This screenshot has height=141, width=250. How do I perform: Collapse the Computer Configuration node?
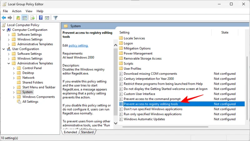click(4, 30)
